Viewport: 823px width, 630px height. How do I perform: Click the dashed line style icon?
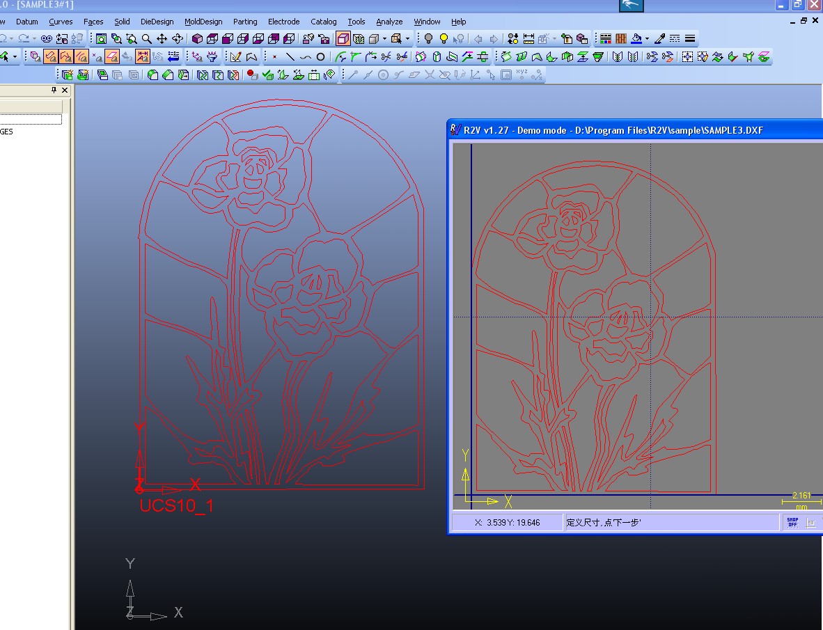click(675, 39)
